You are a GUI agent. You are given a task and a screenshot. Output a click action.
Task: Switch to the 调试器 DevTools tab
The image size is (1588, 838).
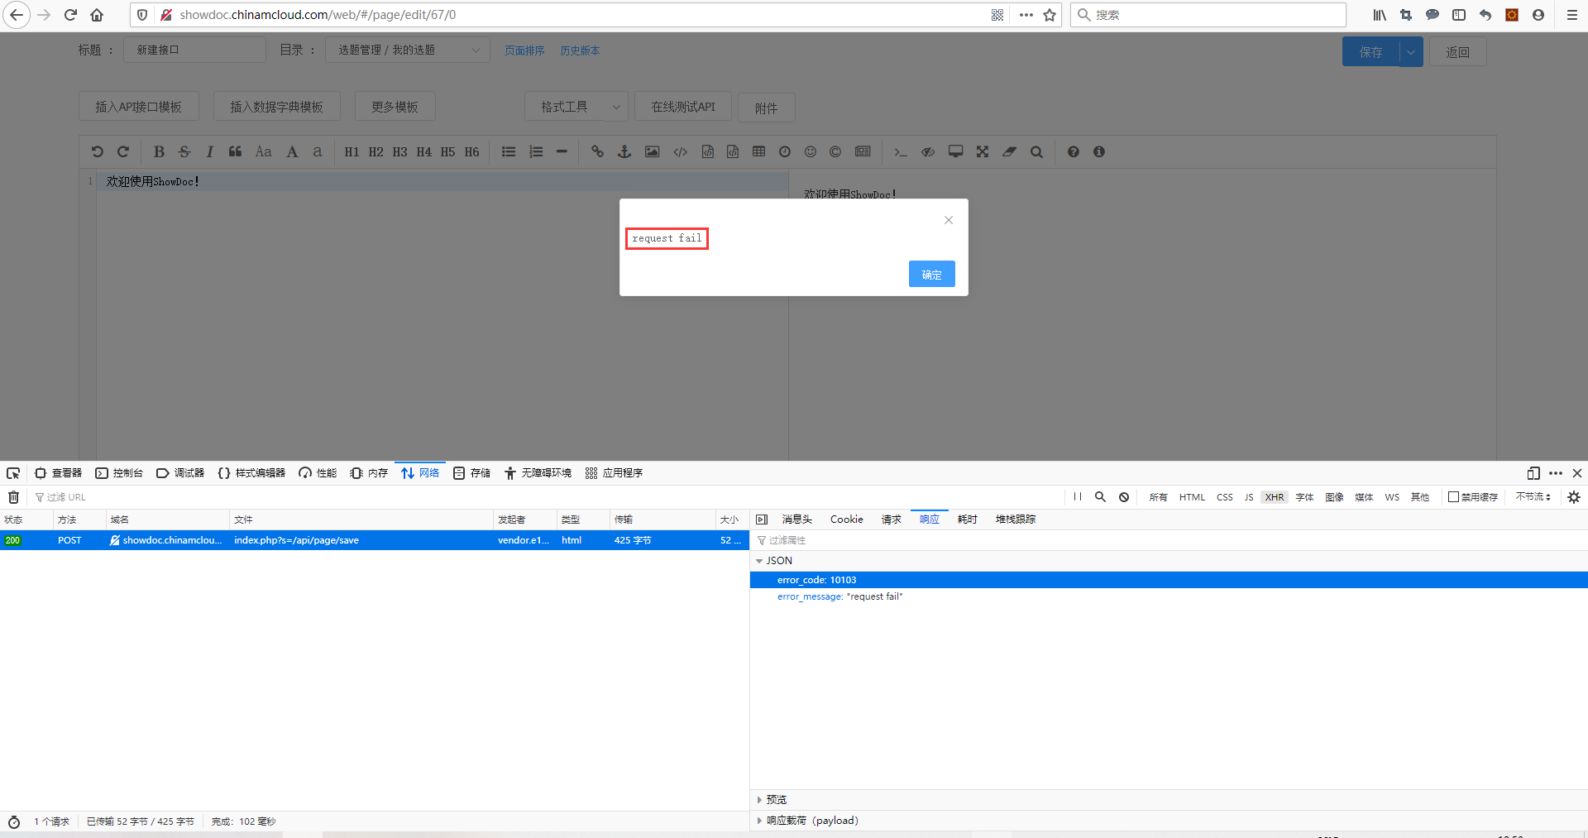click(180, 473)
